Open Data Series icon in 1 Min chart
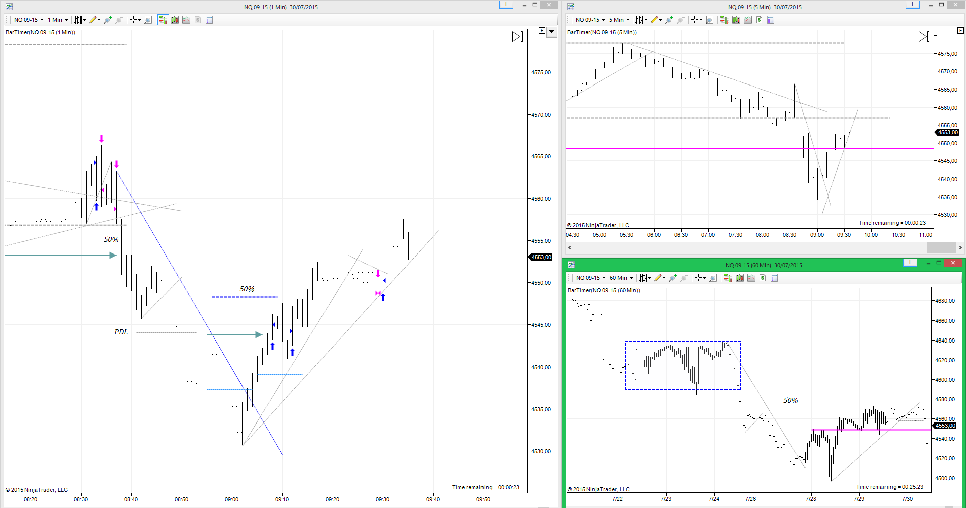This screenshot has width=966, height=508. click(x=175, y=20)
